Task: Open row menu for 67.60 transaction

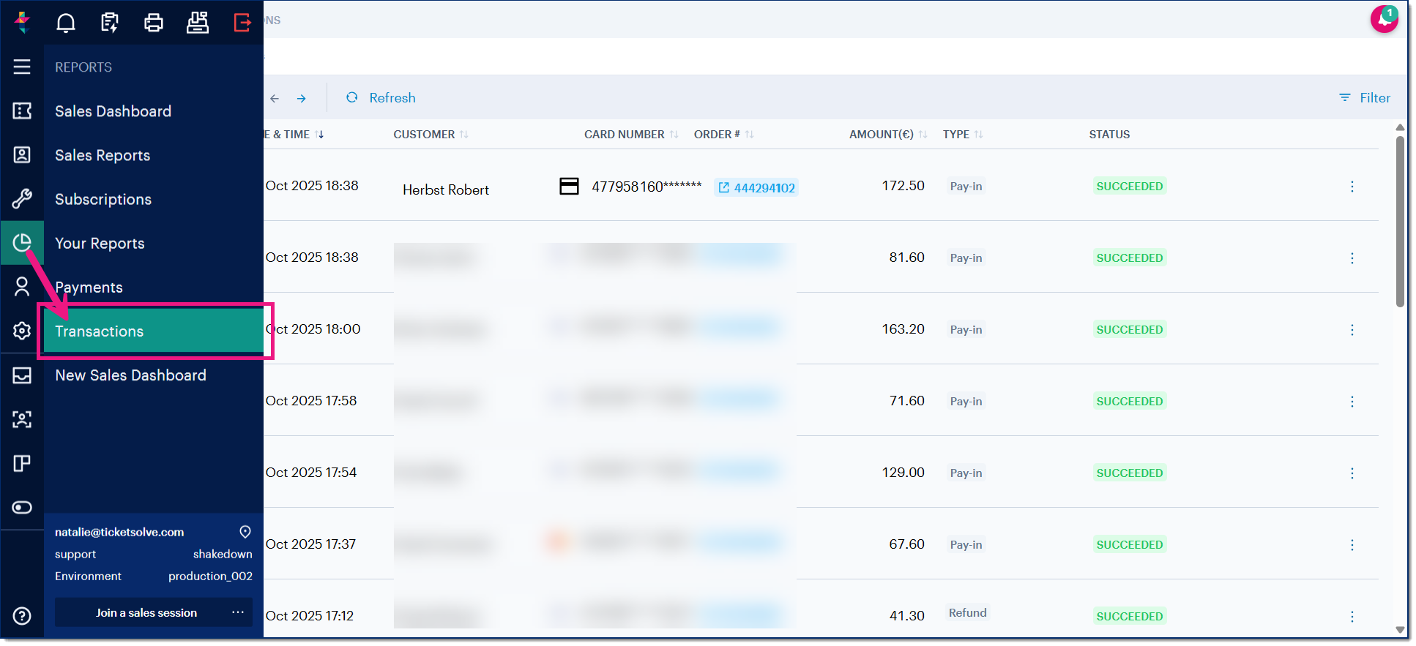Action: (x=1352, y=545)
